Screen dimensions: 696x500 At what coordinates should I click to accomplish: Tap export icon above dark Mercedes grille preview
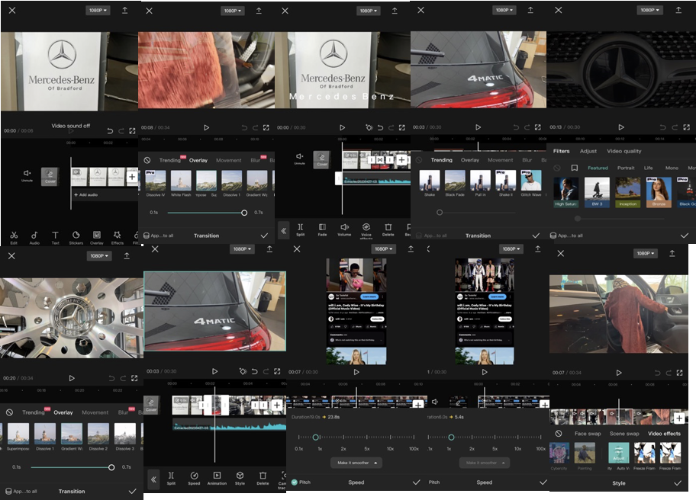pyautogui.click(x=678, y=10)
